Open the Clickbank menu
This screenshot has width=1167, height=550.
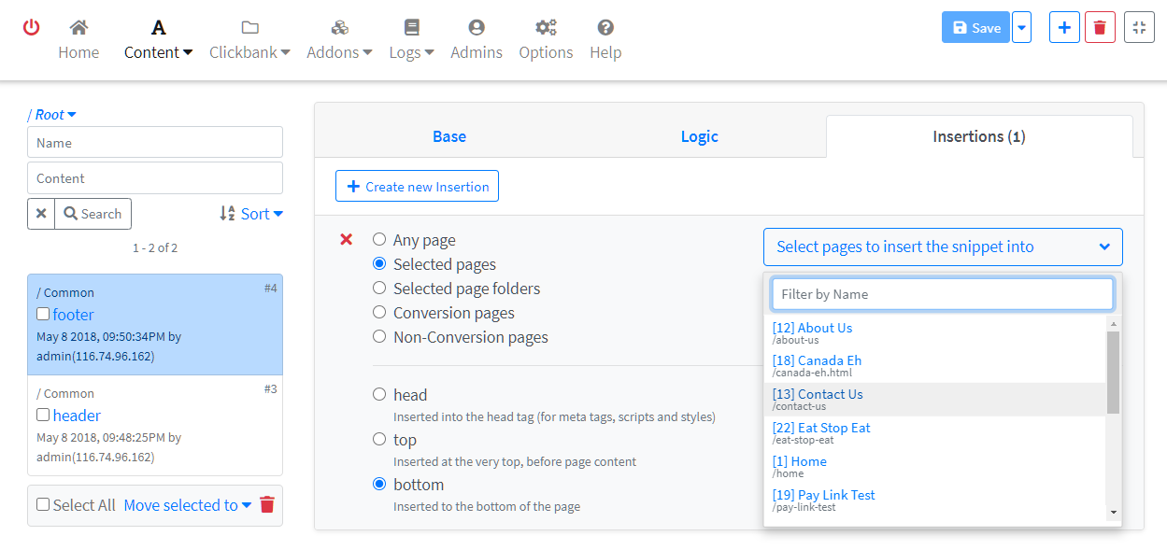coord(249,52)
